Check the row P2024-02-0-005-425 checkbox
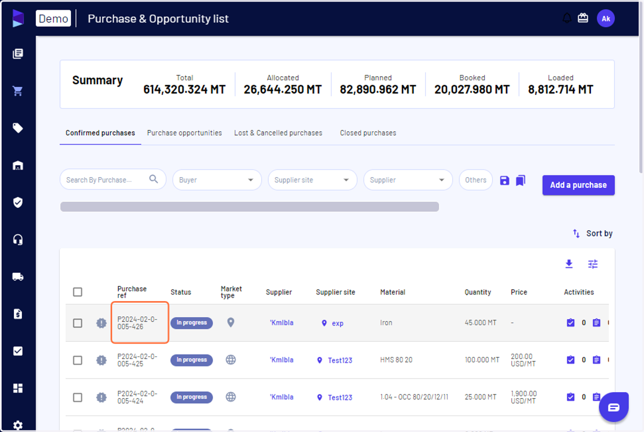The height and width of the screenshot is (432, 644). tap(78, 360)
